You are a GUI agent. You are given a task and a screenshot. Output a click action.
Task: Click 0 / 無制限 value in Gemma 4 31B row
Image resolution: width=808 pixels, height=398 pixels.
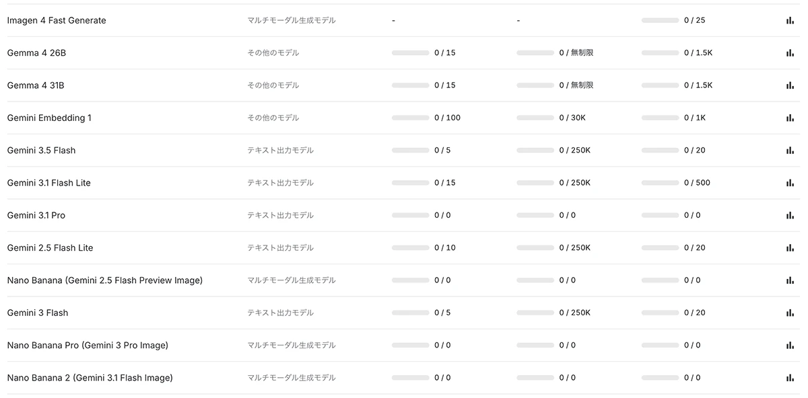576,85
